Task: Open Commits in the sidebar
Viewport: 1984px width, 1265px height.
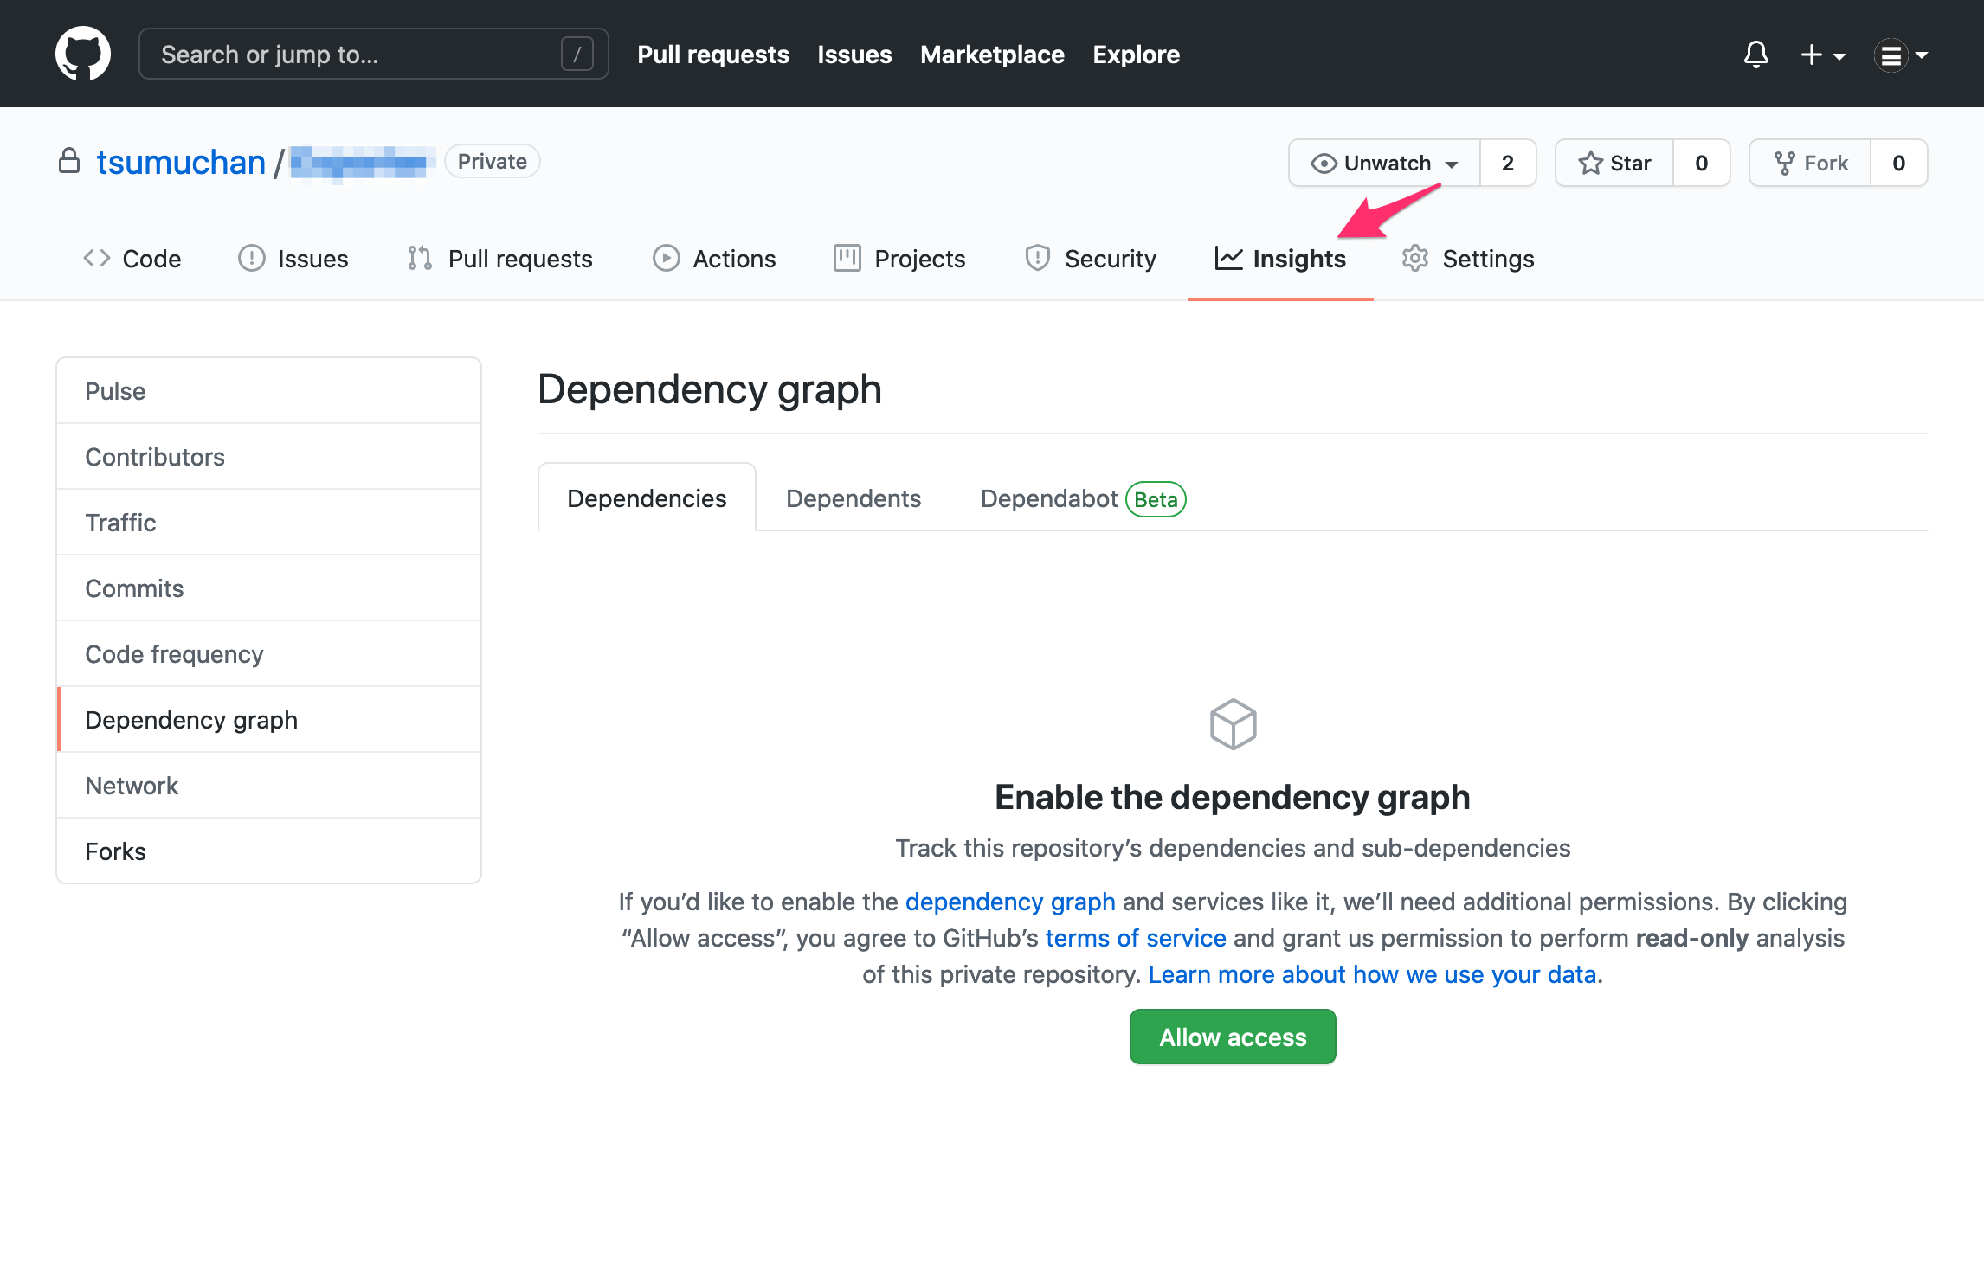Action: [268, 588]
